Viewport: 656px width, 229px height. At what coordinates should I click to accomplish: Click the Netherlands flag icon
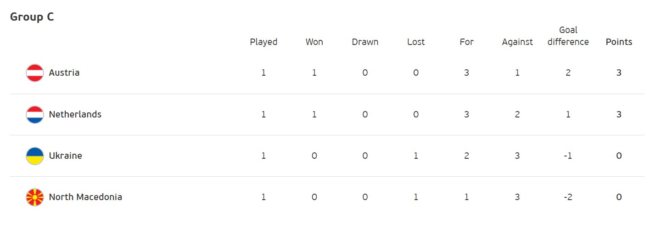coord(35,114)
